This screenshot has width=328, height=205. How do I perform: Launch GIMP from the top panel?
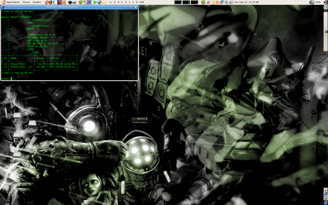(75, 2)
